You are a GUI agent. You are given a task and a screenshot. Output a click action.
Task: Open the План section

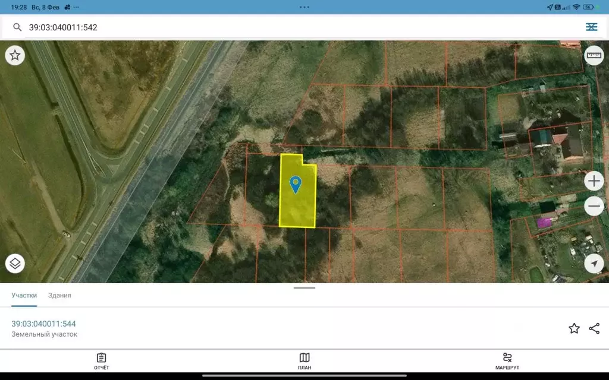304,361
